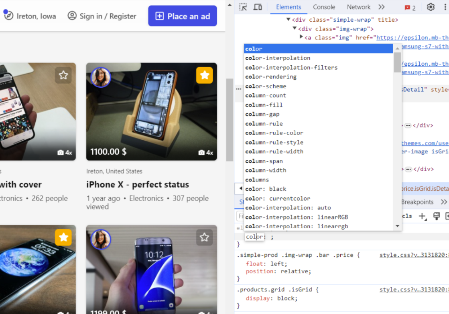Screen dimensions: 449x314
Task: Click the 'display: block' declaration
Action: point(272,298)
